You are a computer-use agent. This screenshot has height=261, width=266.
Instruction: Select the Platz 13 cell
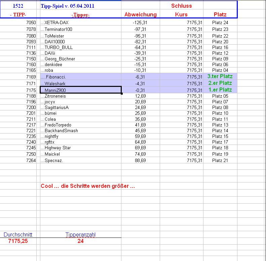(x=220, y=125)
